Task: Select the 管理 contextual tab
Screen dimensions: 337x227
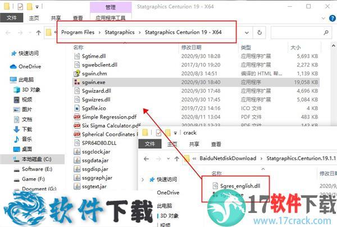Action: click(x=111, y=7)
